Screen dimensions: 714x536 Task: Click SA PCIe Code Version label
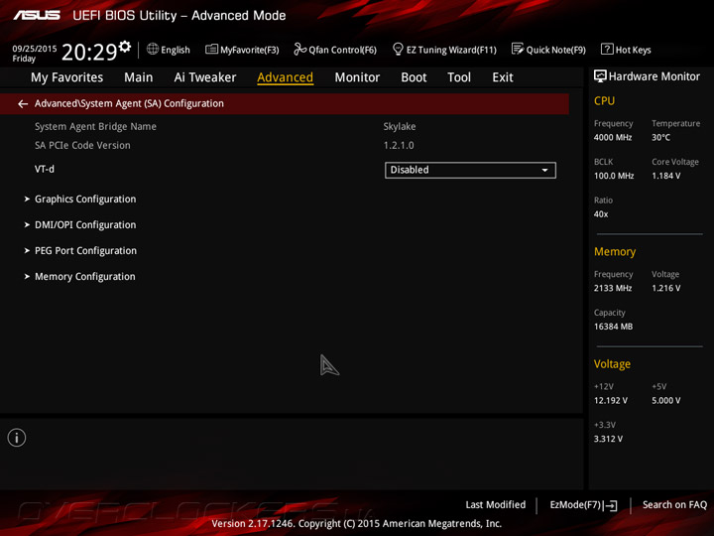pos(82,145)
